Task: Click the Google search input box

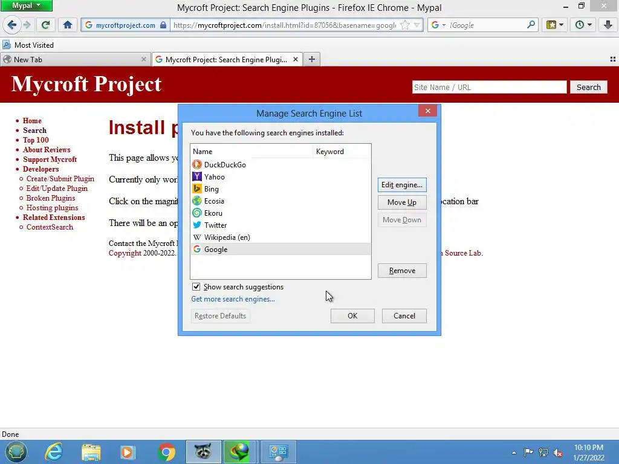Action: coord(485,25)
